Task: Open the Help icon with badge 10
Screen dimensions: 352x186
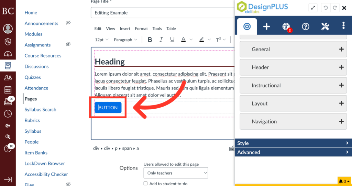Action: 8,149
